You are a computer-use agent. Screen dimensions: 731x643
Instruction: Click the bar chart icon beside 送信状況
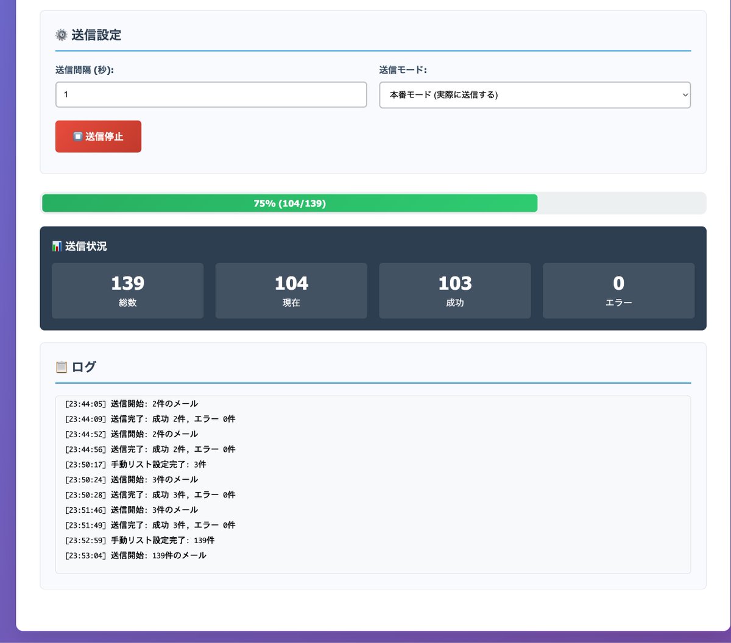pyautogui.click(x=57, y=247)
